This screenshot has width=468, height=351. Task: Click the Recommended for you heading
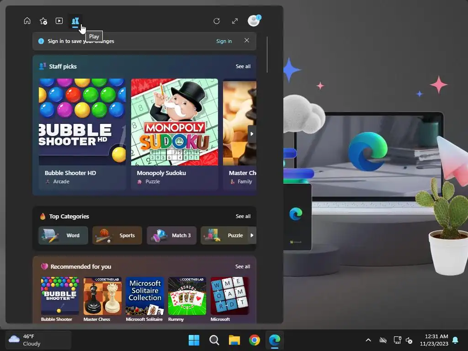[x=80, y=266]
